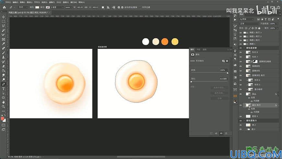Click the Home icon in options bar

4,7
